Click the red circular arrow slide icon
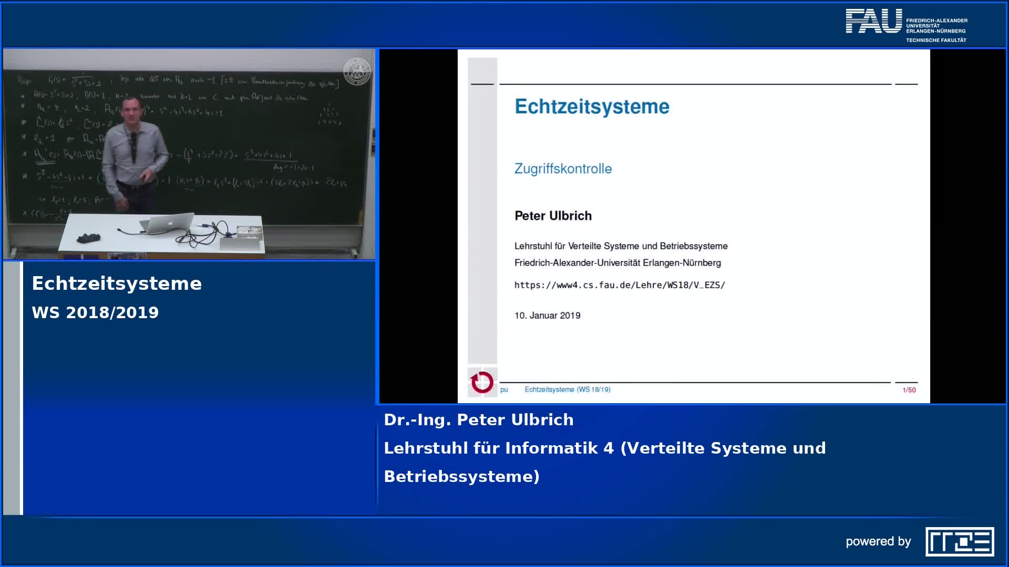Viewport: 1009px width, 567px height. (482, 382)
